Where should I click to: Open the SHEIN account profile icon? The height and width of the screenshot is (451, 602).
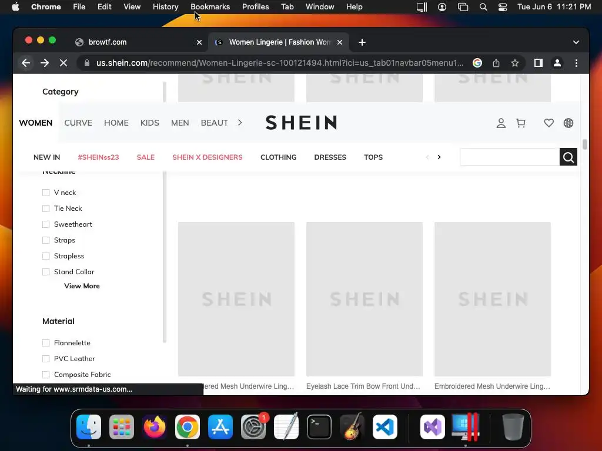[501, 123]
